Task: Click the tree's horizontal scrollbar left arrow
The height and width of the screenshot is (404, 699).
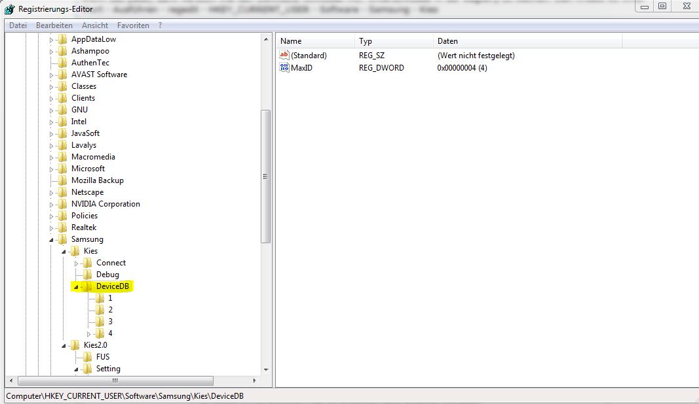Action: (11, 381)
